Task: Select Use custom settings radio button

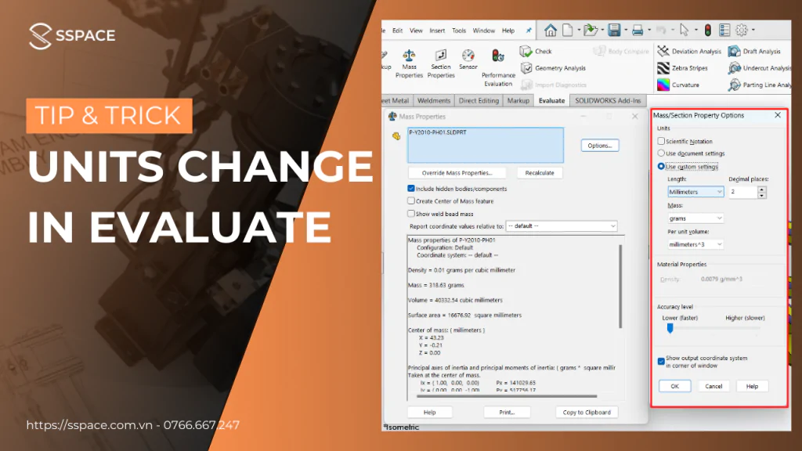Action: pos(661,166)
